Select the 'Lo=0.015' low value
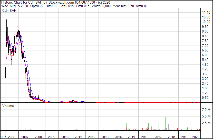The image size is (213, 139). pos(66,6)
